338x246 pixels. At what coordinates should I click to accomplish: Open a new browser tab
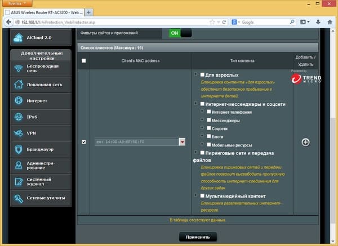(x=88, y=12)
